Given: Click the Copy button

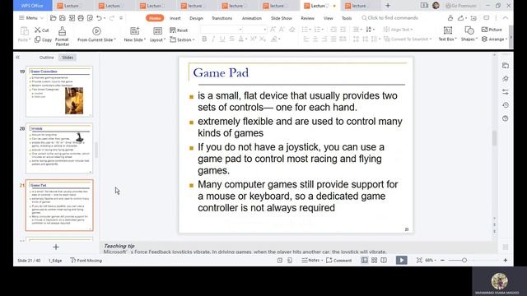Looking at the screenshot, I should [43, 39].
